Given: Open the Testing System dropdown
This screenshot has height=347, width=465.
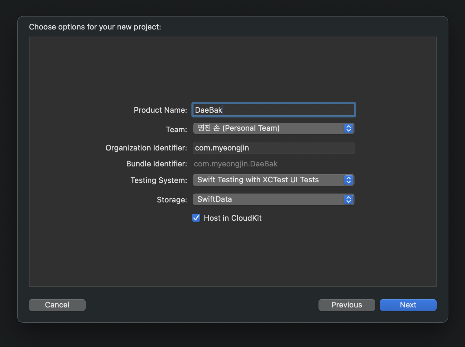Looking at the screenshot, I should click(274, 180).
